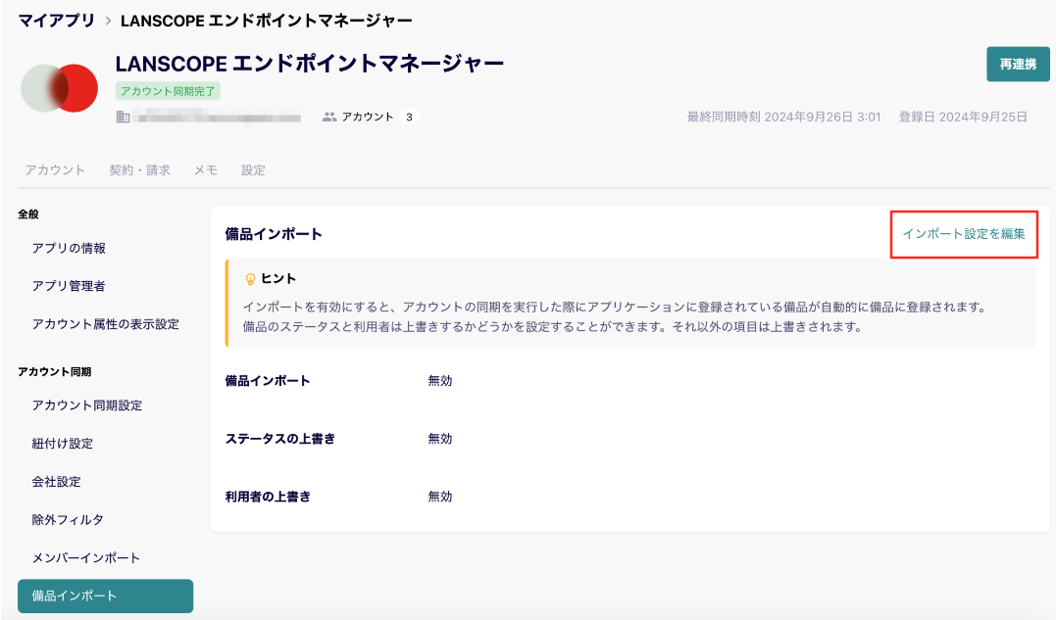Select アプリの情報 in the sidebar
Image resolution: width=1056 pixels, height=620 pixels.
click(x=69, y=248)
